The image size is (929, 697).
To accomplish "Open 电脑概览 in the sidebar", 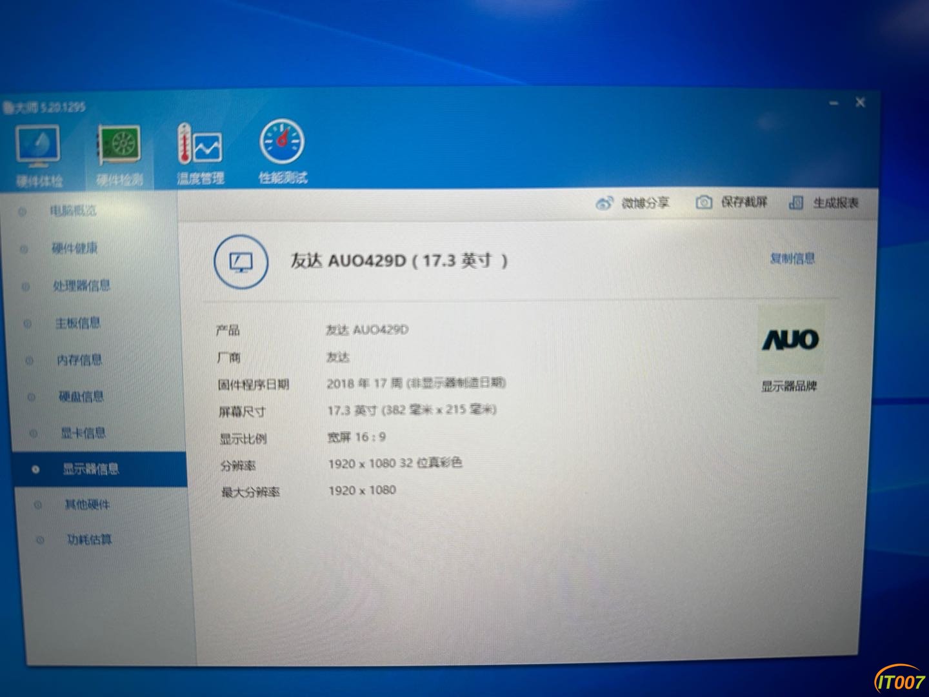I will click(73, 211).
